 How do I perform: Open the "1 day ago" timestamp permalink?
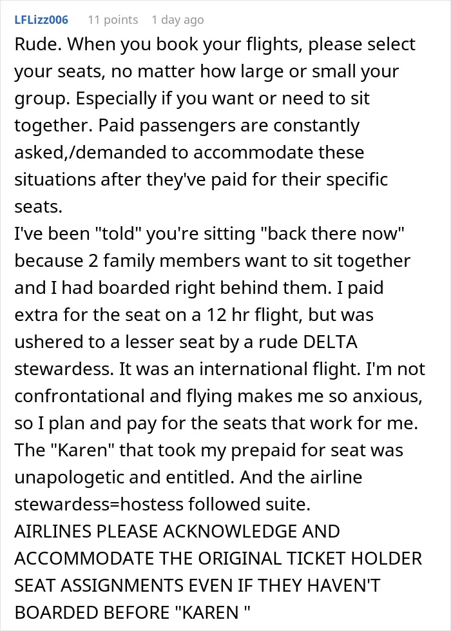[x=177, y=20]
